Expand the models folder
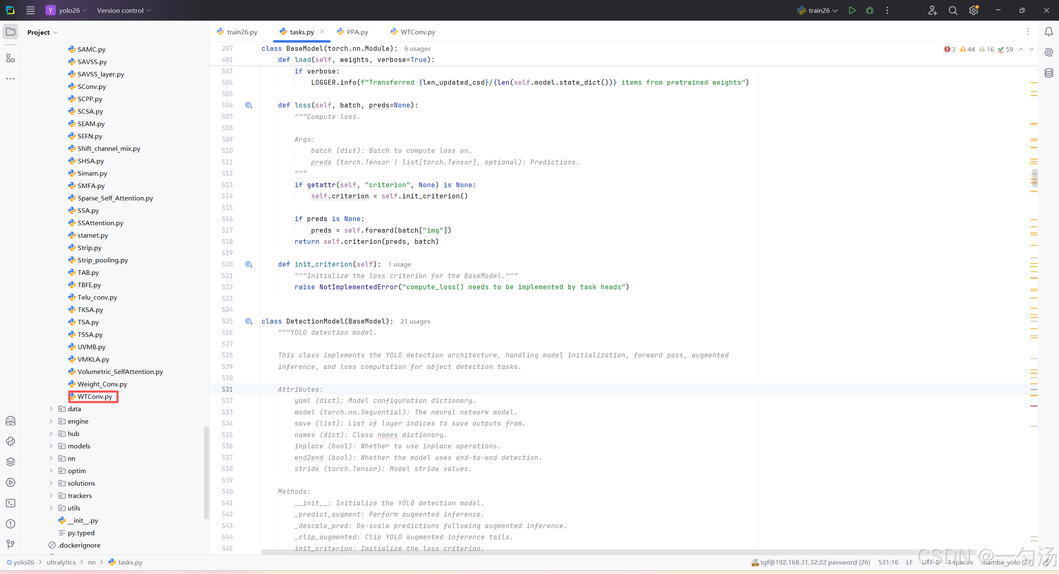 pos(51,446)
